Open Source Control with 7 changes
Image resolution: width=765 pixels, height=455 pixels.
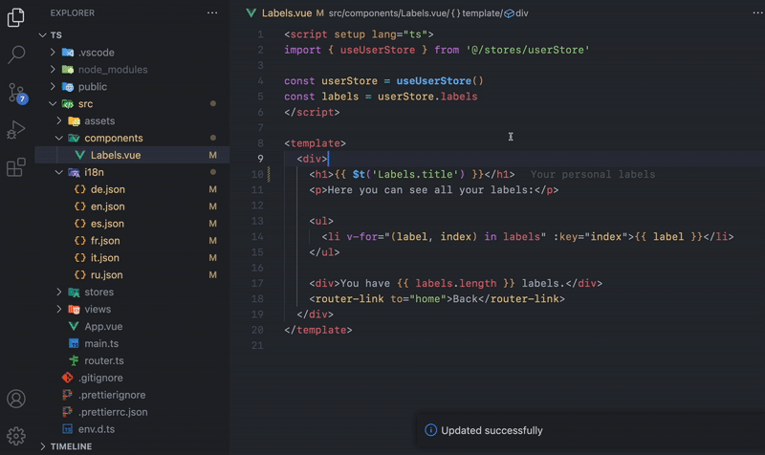(x=17, y=93)
